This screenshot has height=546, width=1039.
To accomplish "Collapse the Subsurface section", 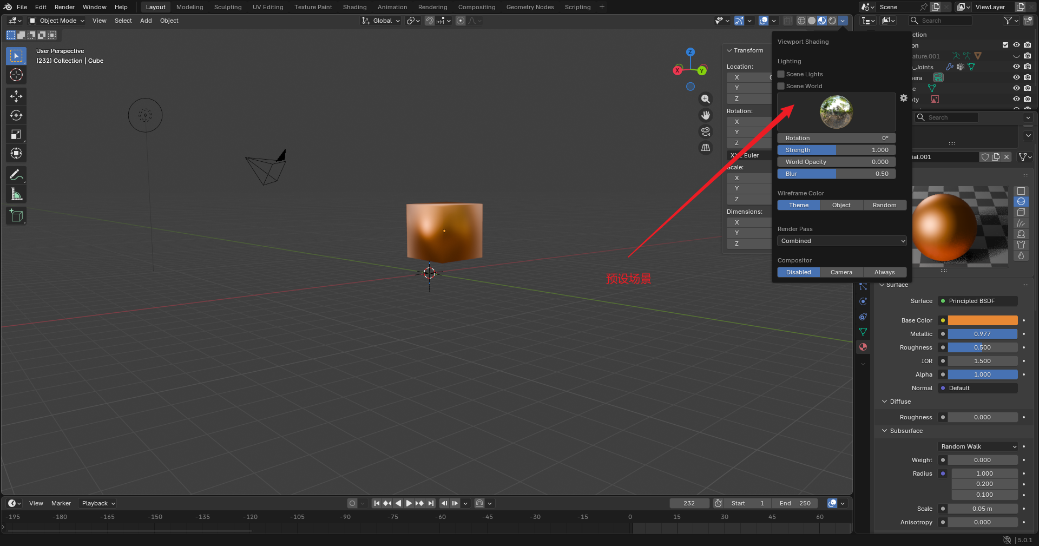I will (x=902, y=431).
